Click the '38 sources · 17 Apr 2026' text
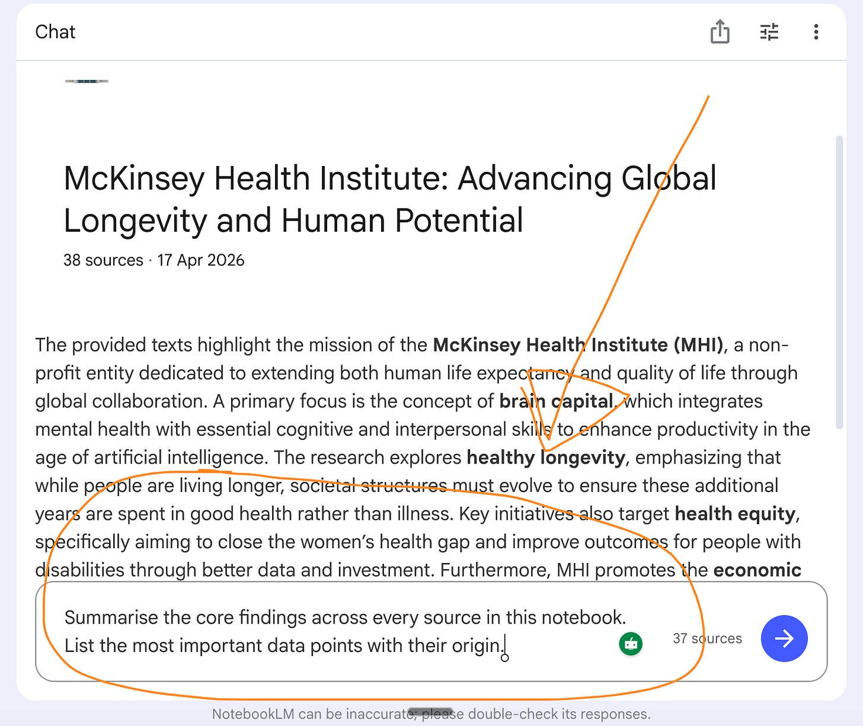863x726 pixels. pyautogui.click(x=154, y=260)
